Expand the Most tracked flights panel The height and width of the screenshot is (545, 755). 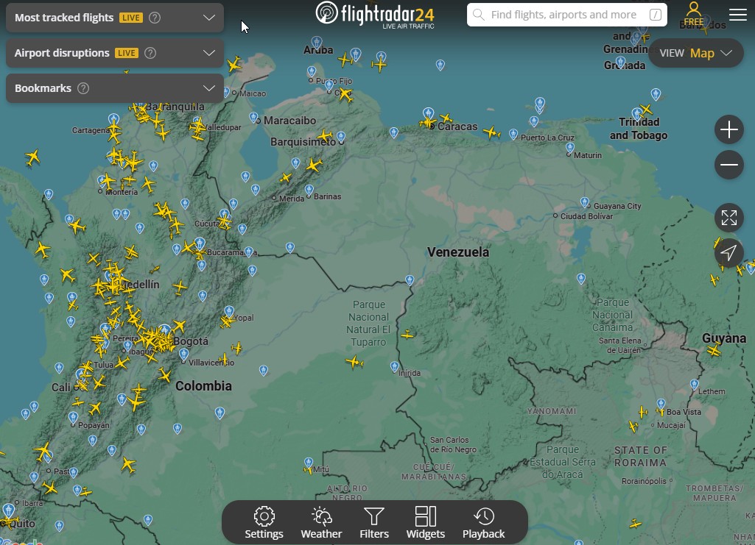point(209,18)
